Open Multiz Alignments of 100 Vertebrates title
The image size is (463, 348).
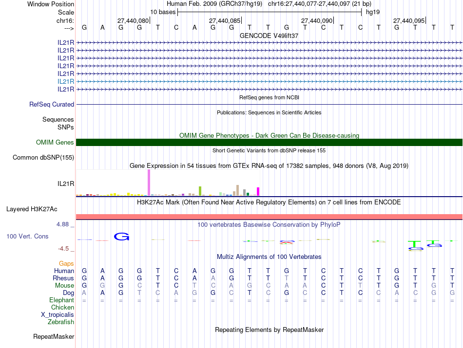click(x=269, y=257)
